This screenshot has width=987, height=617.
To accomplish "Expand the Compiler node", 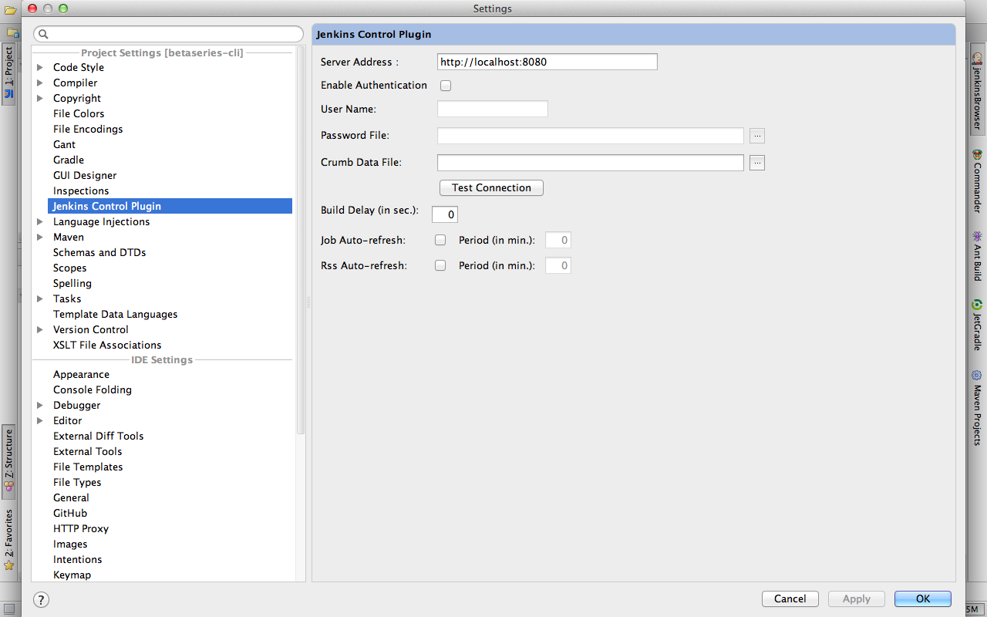I will click(40, 83).
